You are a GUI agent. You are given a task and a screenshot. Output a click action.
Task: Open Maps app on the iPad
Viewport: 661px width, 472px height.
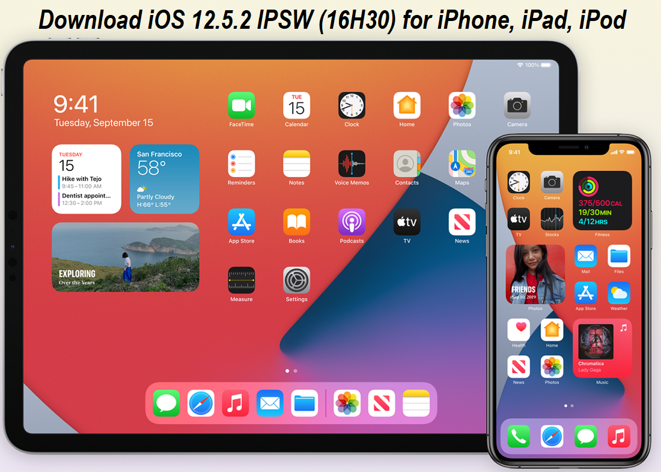click(462, 164)
